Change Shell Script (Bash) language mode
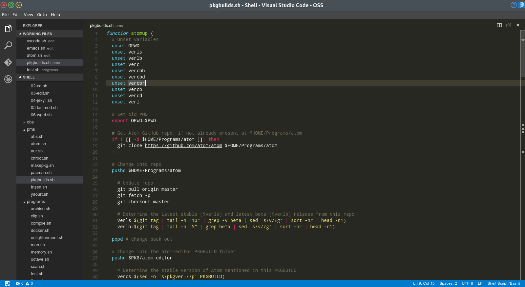Screen dimensions: 525x287 coord(504,283)
